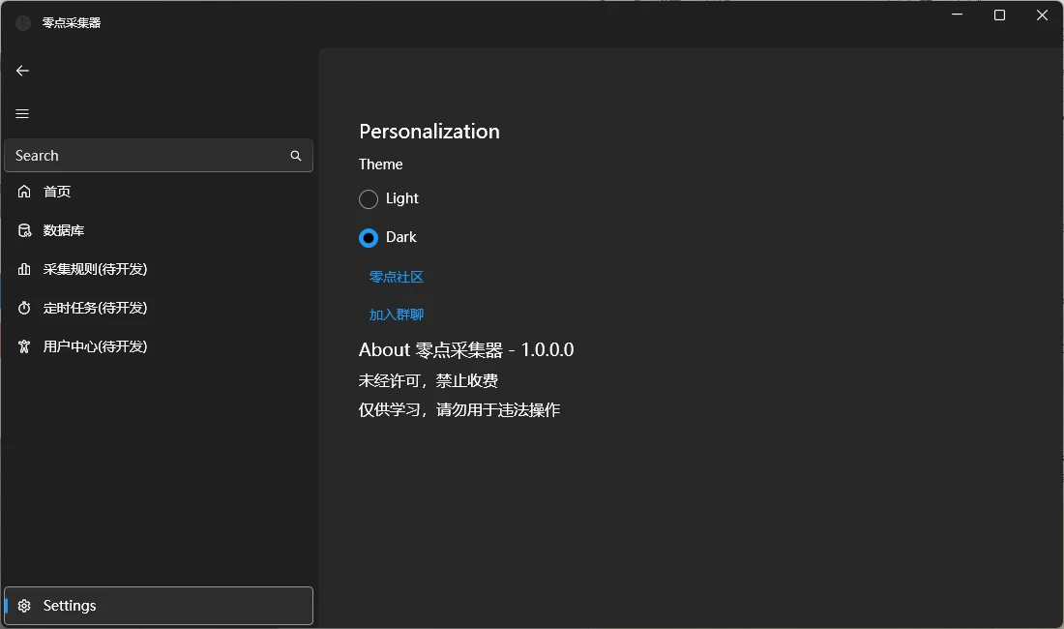Click the person icon for 用户中心
The image size is (1064, 629).
(24, 346)
